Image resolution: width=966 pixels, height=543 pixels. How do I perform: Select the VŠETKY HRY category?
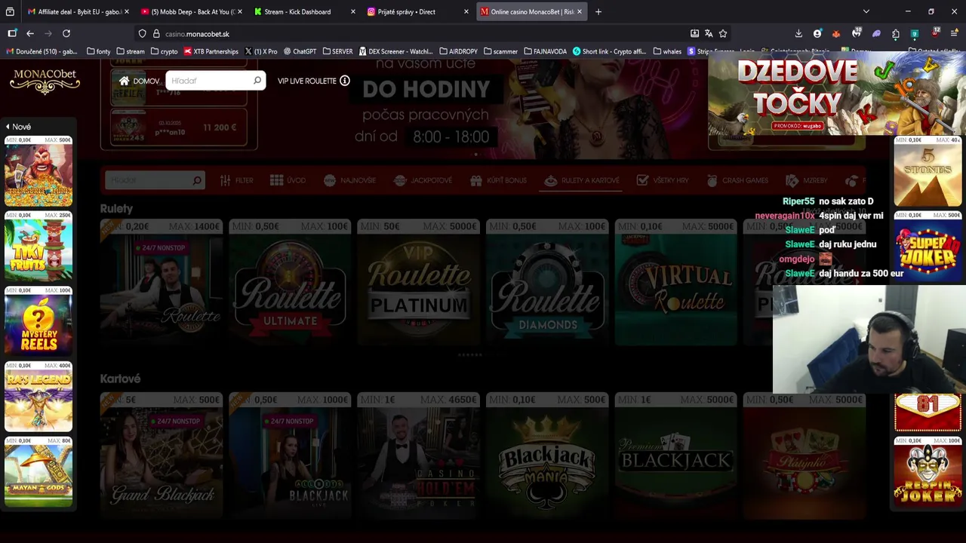coord(663,180)
